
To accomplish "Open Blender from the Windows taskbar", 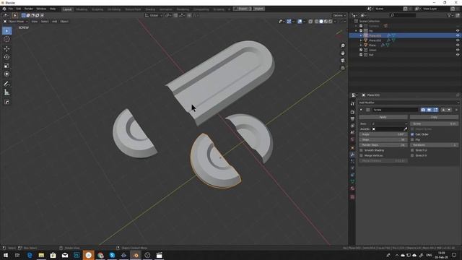I will pos(136,255).
